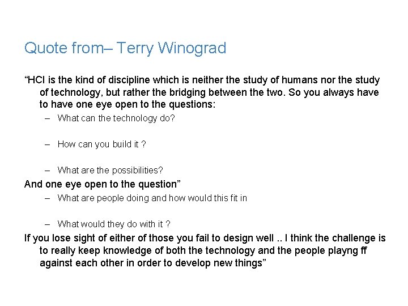This screenshot has height=306, width=408.
Task: Click the dash before 'What are the possibilities?'
Action: pyautogui.click(x=49, y=171)
